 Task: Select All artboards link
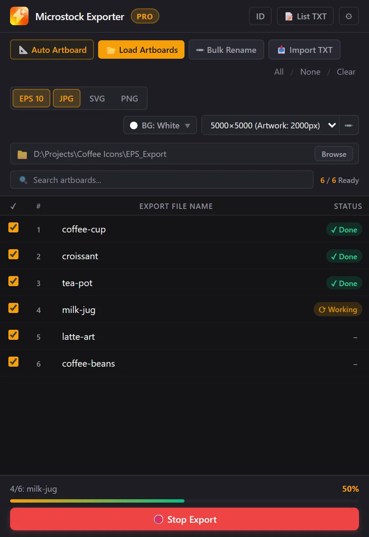[279, 72]
